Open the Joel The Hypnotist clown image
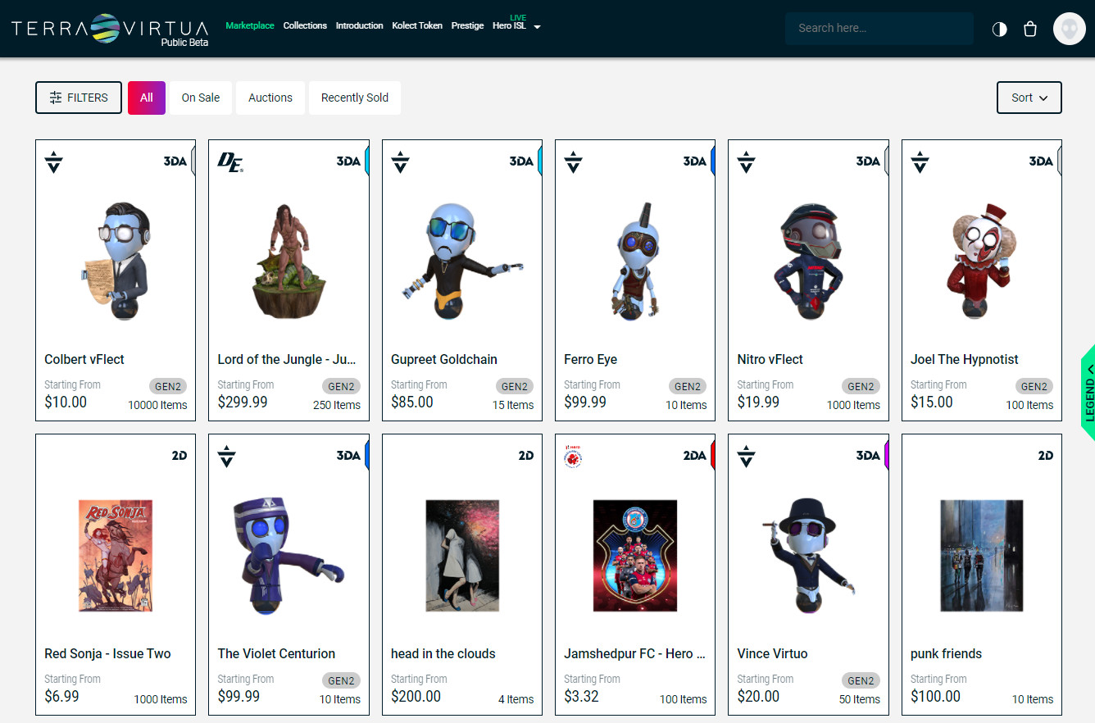This screenshot has width=1095, height=723. pyautogui.click(x=981, y=261)
